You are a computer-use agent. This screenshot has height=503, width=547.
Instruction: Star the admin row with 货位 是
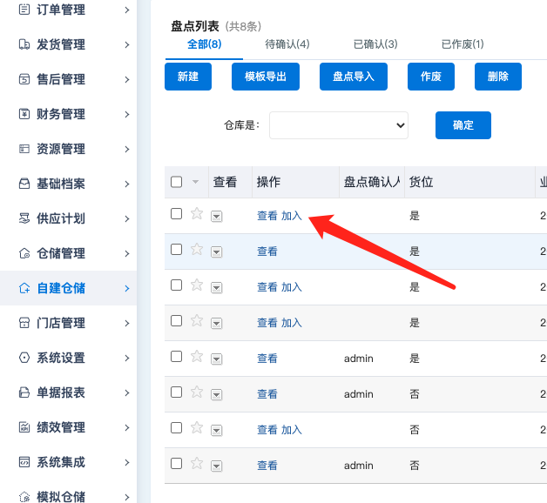tap(197, 356)
